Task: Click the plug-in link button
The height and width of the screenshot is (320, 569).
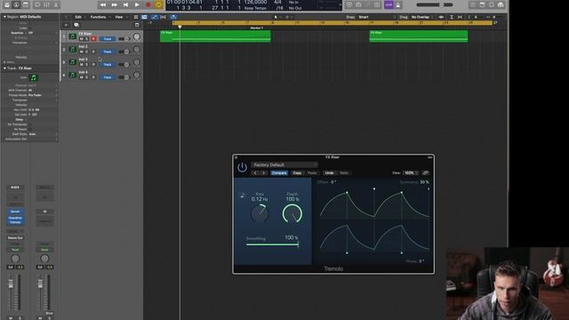Action: point(425,173)
